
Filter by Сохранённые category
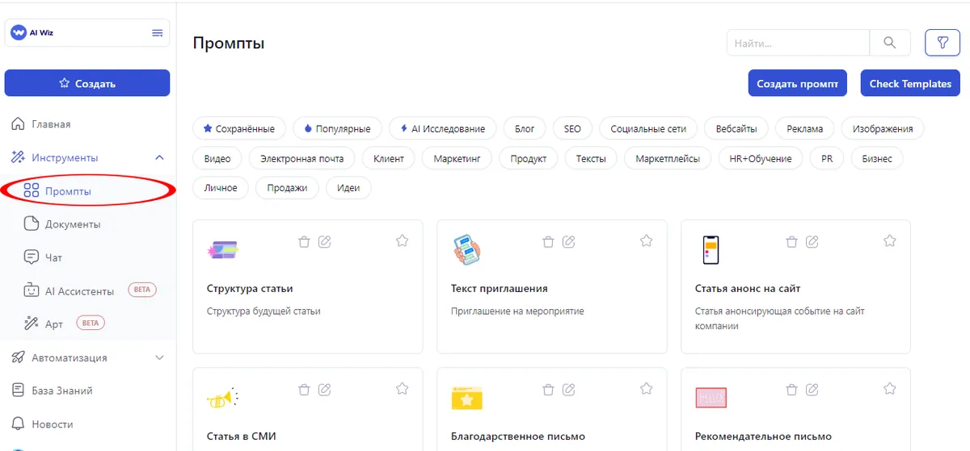coord(238,128)
